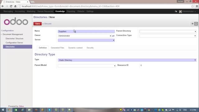The image size is (199, 112).
Task: Go back to Directories breadcrumb
Action: pyautogui.click(x=40, y=17)
